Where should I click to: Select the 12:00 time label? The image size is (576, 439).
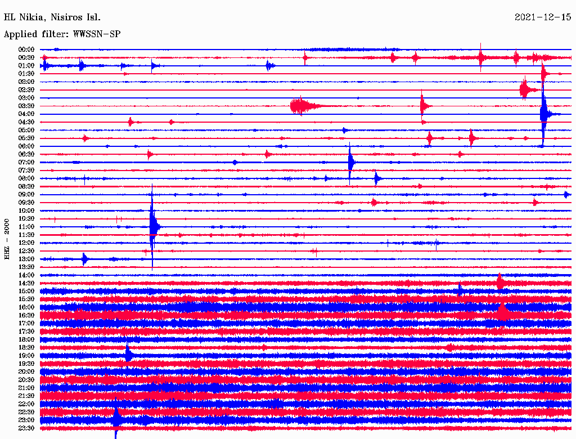(26, 243)
